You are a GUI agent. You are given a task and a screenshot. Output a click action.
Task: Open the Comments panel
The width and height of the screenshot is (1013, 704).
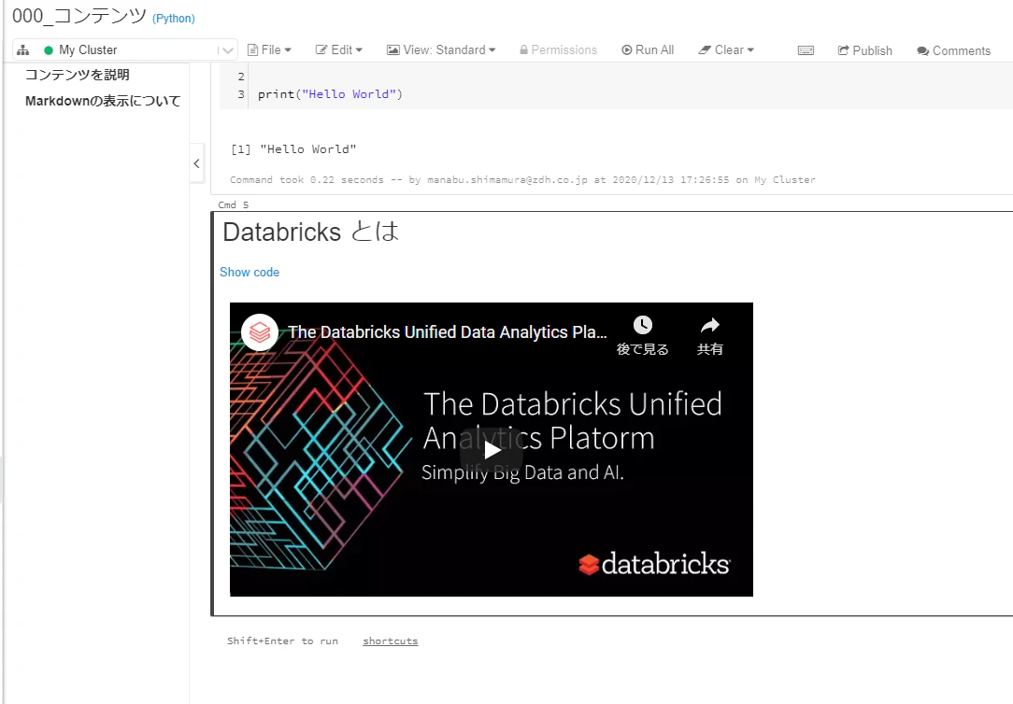click(x=953, y=50)
